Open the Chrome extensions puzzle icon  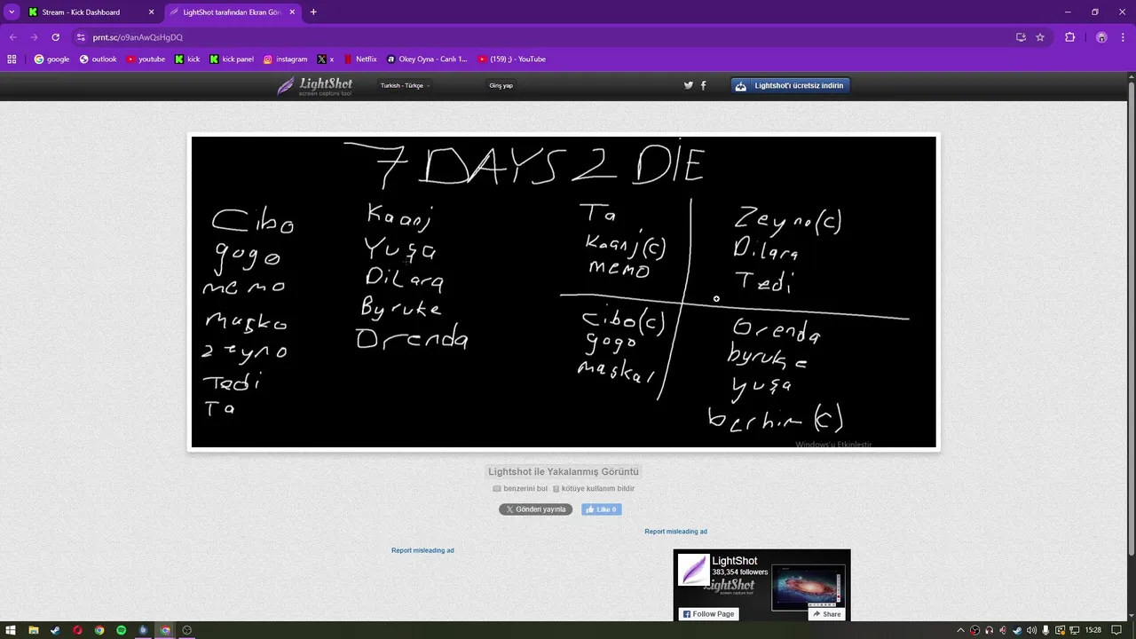(x=1069, y=37)
